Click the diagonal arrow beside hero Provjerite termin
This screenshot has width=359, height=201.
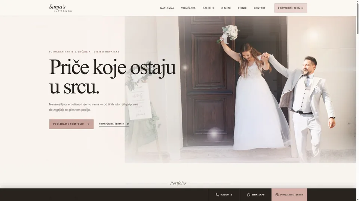(x=128, y=124)
